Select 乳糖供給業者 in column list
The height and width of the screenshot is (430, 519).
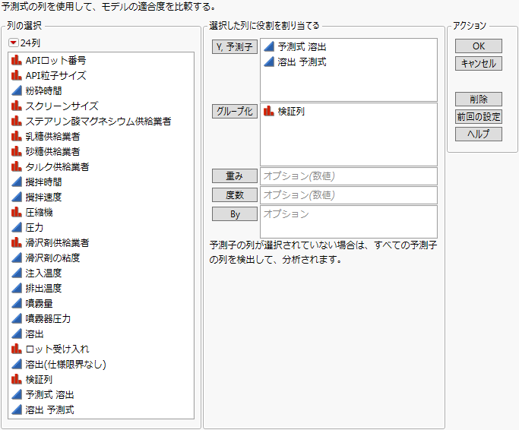(x=52, y=137)
